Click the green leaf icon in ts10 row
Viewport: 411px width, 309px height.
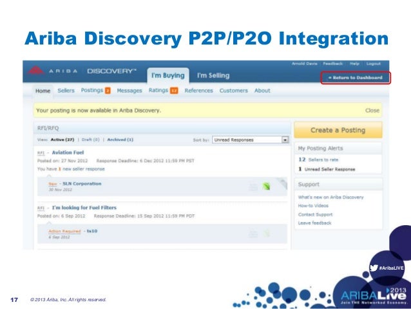tap(266, 233)
